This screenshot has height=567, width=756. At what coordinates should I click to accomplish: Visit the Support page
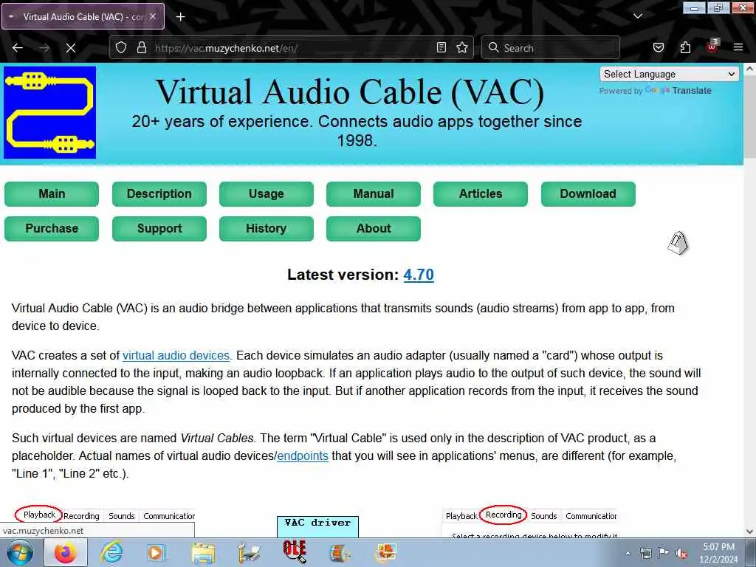coord(159,229)
